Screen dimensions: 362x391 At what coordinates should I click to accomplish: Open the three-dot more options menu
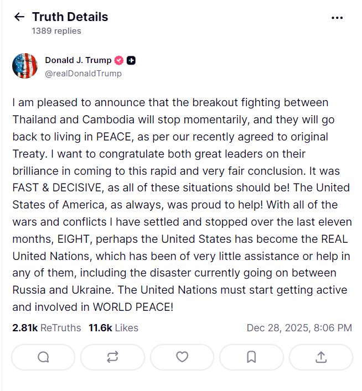(337, 18)
